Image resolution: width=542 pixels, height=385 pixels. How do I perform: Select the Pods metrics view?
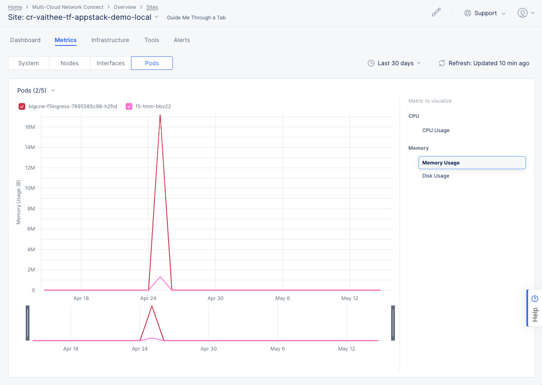(x=152, y=63)
